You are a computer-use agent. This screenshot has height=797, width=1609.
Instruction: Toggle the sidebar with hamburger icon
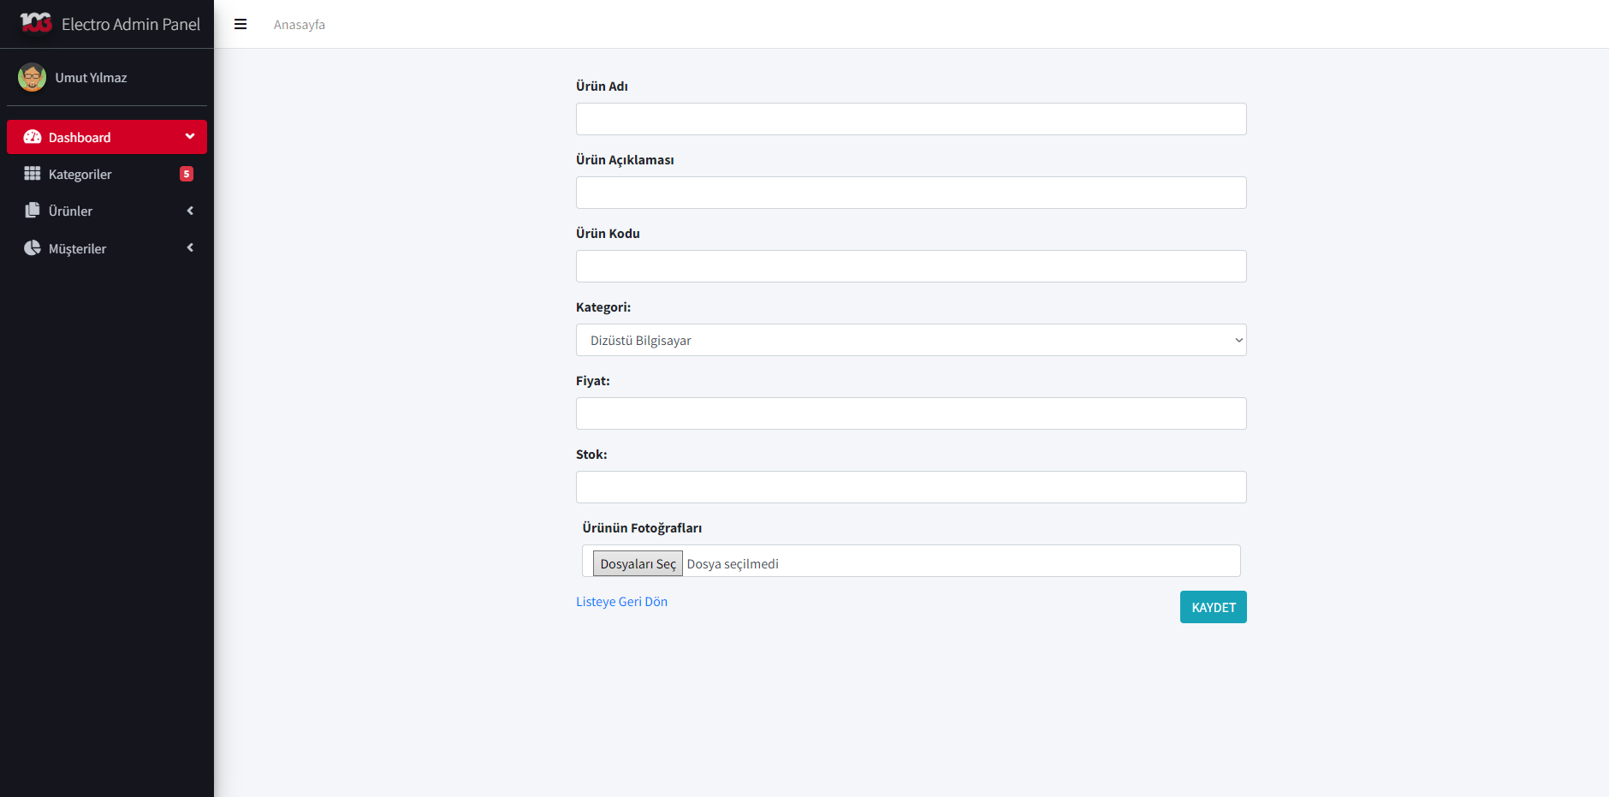240,24
